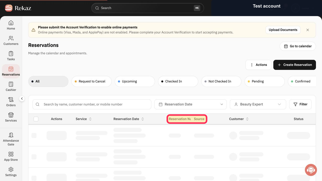The height and width of the screenshot is (181, 322).
Task: Expand the Reservation Date filter dropdown
Action: pos(190,104)
